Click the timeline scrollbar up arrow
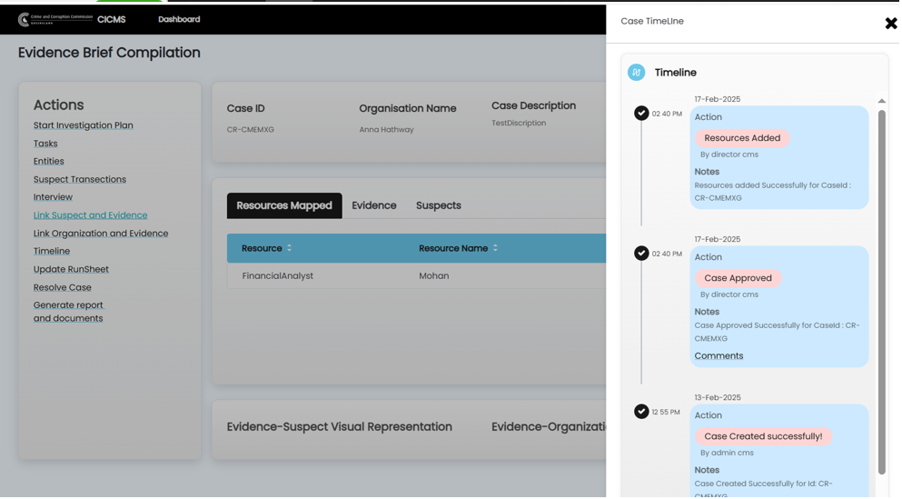902x499 pixels. tap(881, 101)
